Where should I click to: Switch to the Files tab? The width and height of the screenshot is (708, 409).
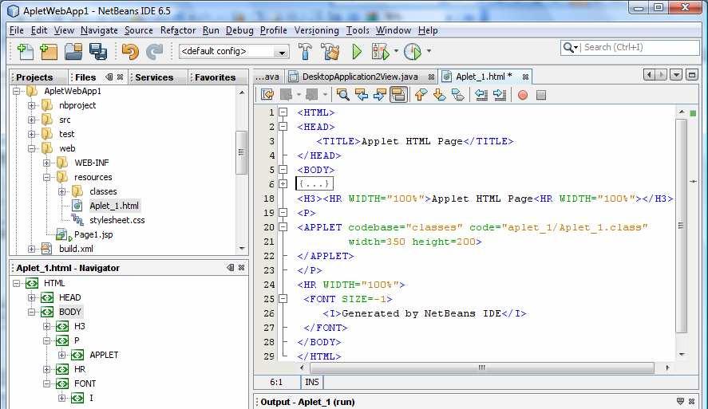pos(85,77)
